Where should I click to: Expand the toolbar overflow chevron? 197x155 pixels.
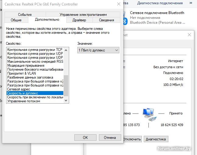[x=191, y=3]
